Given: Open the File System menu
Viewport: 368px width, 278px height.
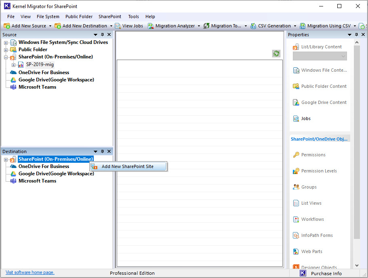Looking at the screenshot, I should pos(48,17).
